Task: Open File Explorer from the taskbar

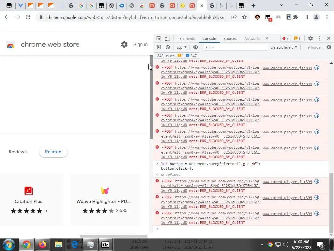Action: click(58, 244)
